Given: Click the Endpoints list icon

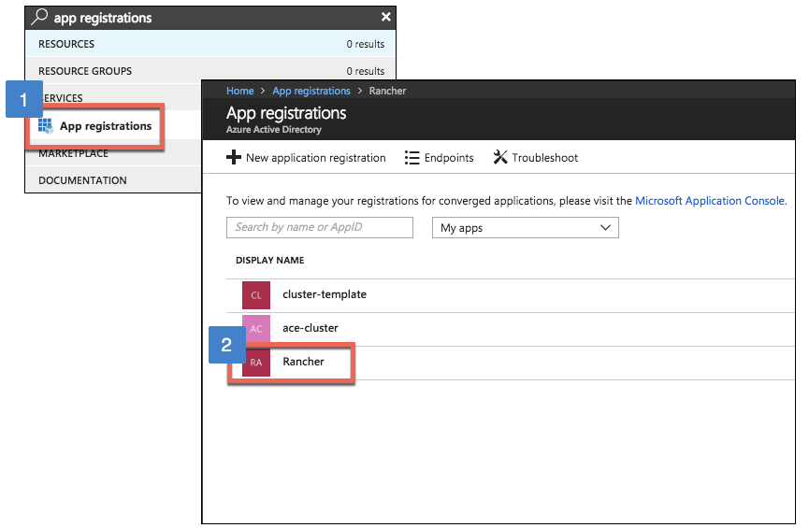Looking at the screenshot, I should point(412,158).
